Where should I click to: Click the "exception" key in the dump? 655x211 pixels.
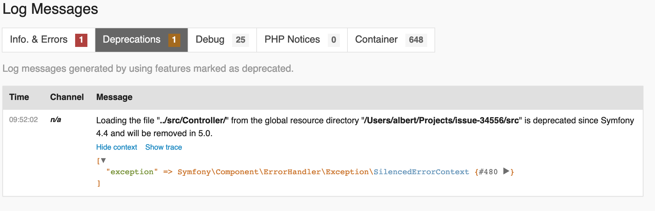click(x=132, y=172)
